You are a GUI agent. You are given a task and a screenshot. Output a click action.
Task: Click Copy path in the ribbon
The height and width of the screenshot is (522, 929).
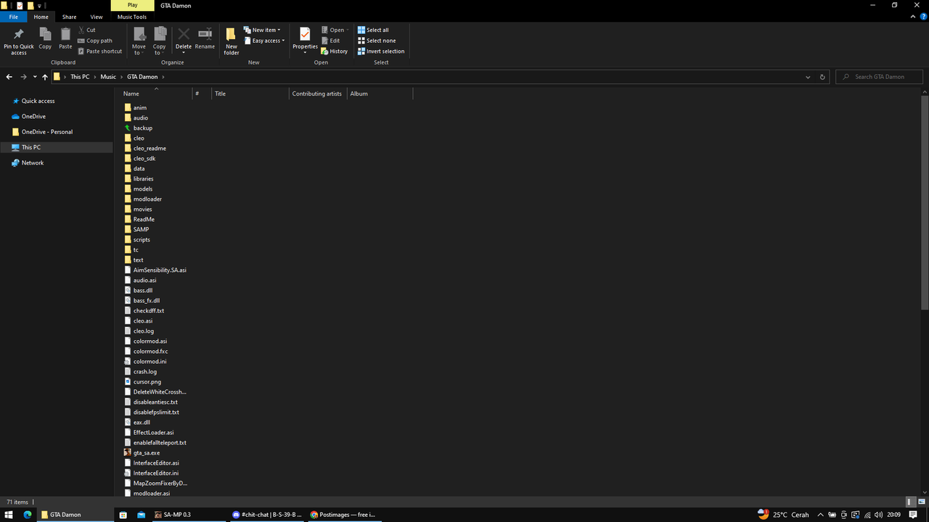[95, 41]
